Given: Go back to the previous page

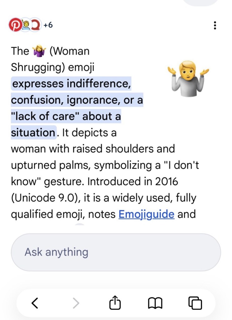Looking at the screenshot, I should coord(35,303).
